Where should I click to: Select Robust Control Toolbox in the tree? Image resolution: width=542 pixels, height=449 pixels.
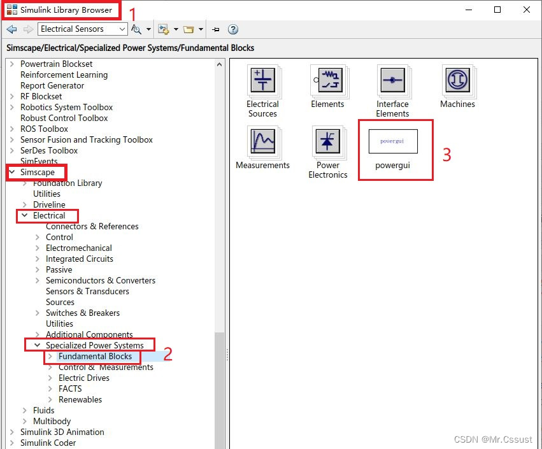tap(64, 118)
